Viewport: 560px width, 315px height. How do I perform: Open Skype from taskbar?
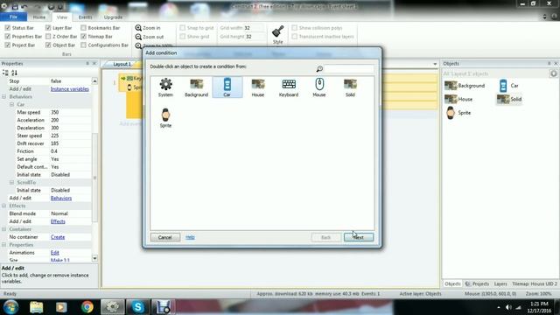tap(138, 307)
